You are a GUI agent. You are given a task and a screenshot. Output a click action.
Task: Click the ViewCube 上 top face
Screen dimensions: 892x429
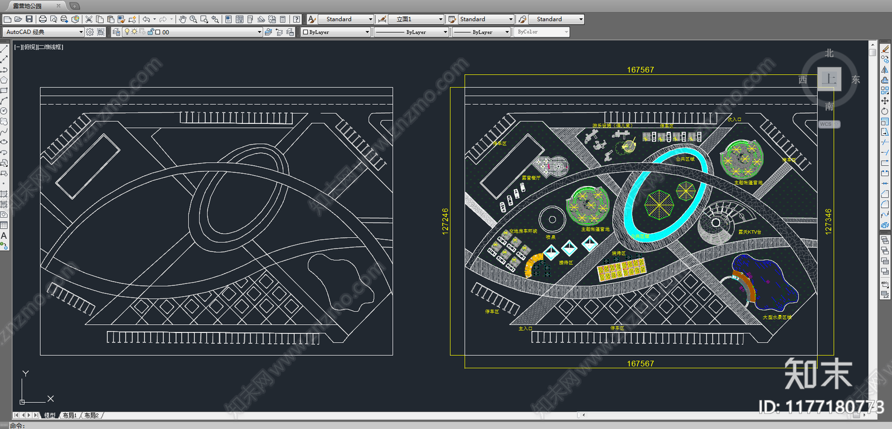click(x=829, y=79)
